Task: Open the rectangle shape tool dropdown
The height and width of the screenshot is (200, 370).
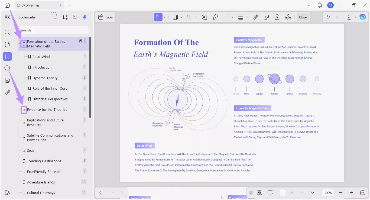Action: 232,17
